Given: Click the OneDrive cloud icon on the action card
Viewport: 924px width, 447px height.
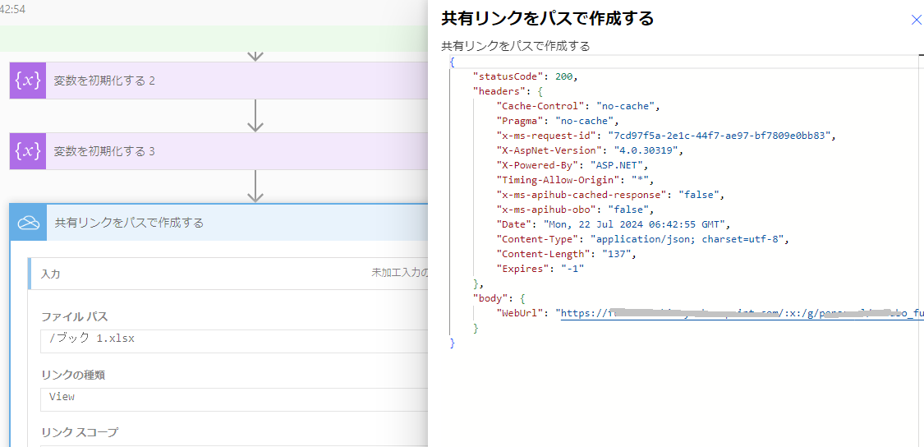Looking at the screenshot, I should (x=28, y=223).
